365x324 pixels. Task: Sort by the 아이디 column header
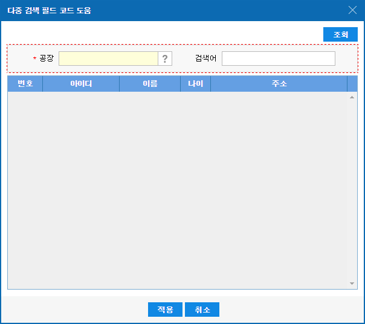tap(81, 83)
